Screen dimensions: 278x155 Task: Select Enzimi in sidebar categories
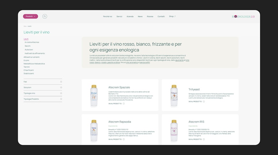[x=26, y=60]
